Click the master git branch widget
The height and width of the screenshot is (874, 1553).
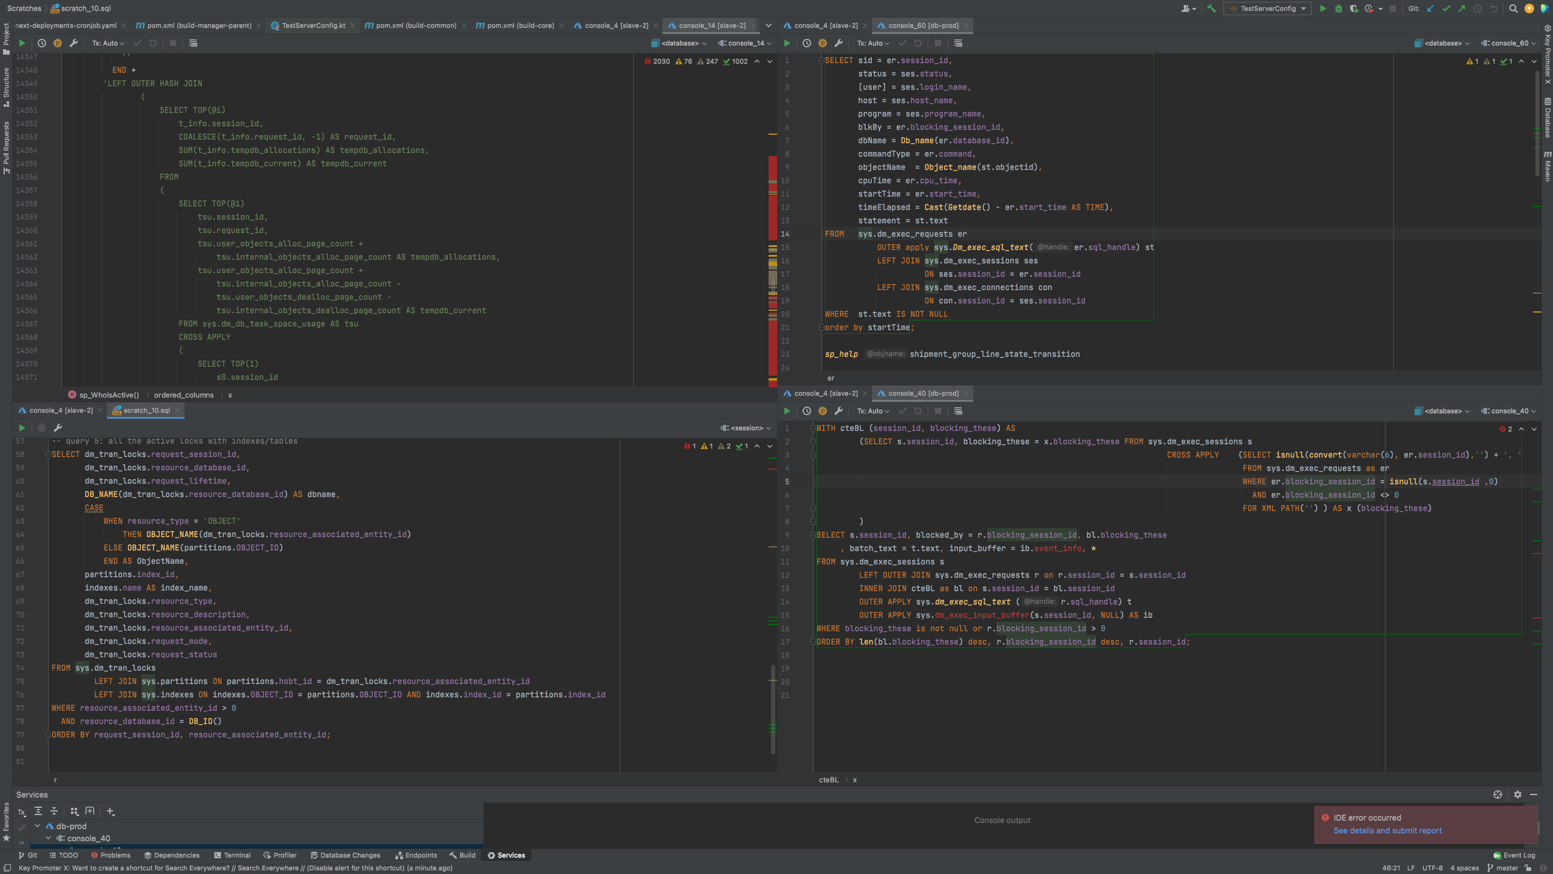click(1502, 868)
